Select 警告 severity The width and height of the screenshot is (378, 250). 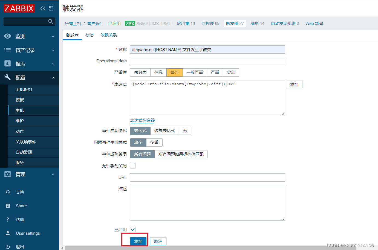(175, 72)
